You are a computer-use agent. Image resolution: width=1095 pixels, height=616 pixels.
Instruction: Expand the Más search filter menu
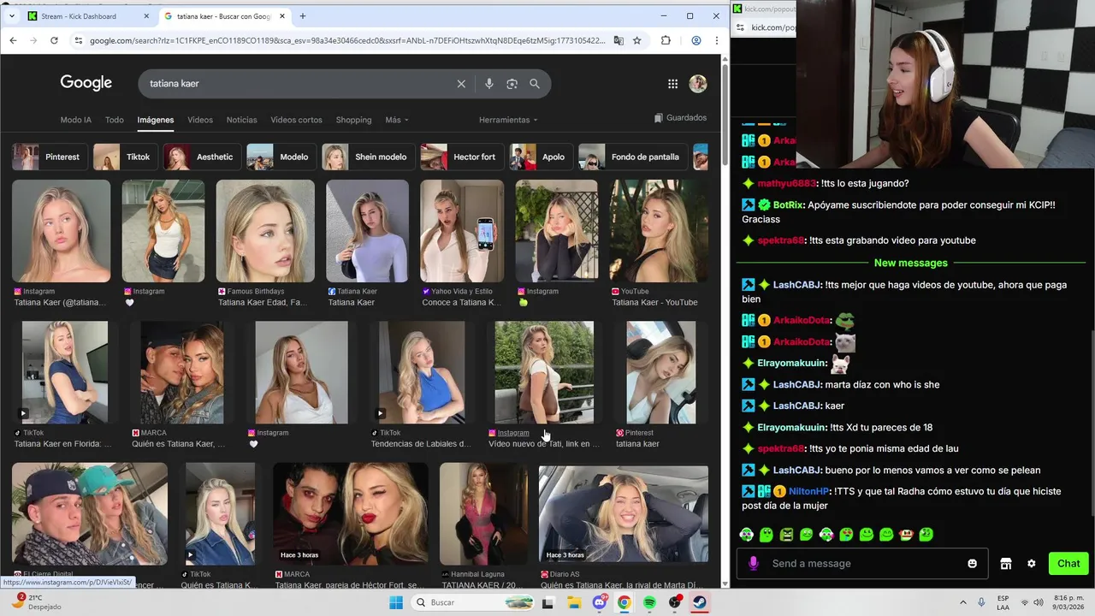tap(397, 120)
